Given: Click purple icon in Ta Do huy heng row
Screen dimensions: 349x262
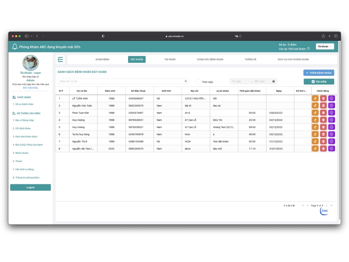Looking at the screenshot, I should pyautogui.click(x=332, y=134).
